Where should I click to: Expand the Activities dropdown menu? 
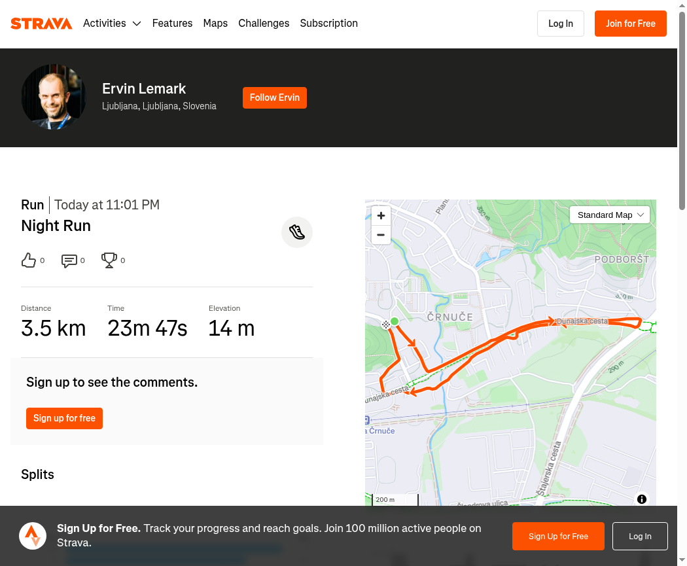pyautogui.click(x=112, y=23)
